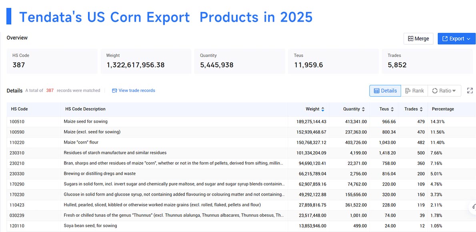
Task: Click weight value 189,275,144.43
Action: (311, 122)
